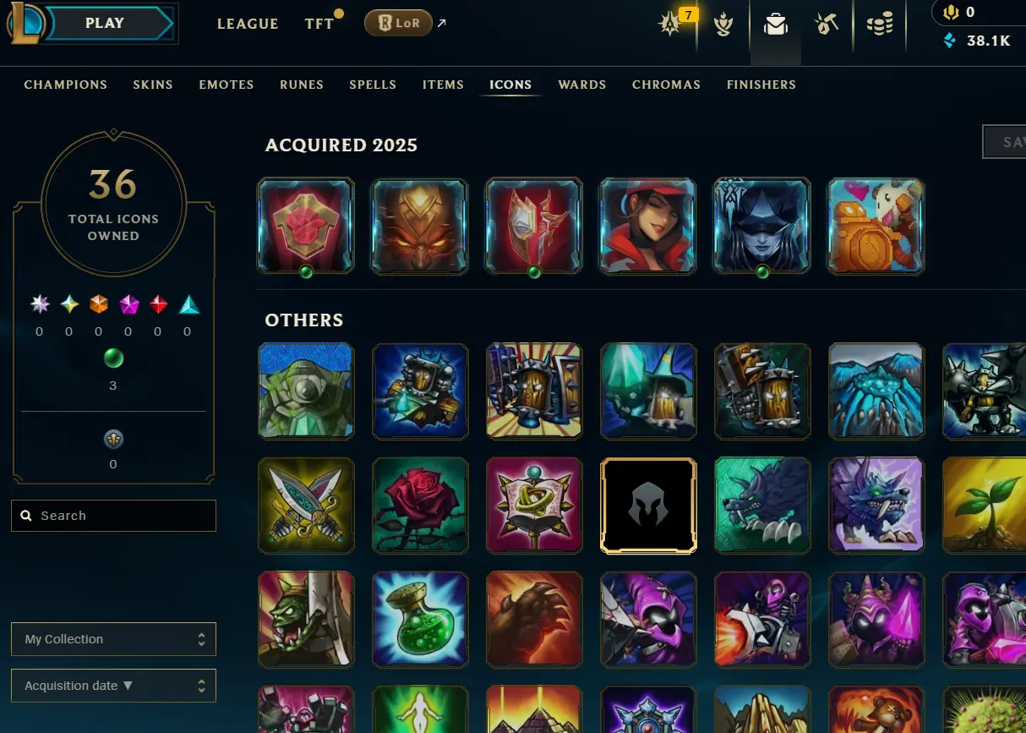Open the Collection briefcase icon
This screenshot has height=733, width=1026.
point(775,25)
